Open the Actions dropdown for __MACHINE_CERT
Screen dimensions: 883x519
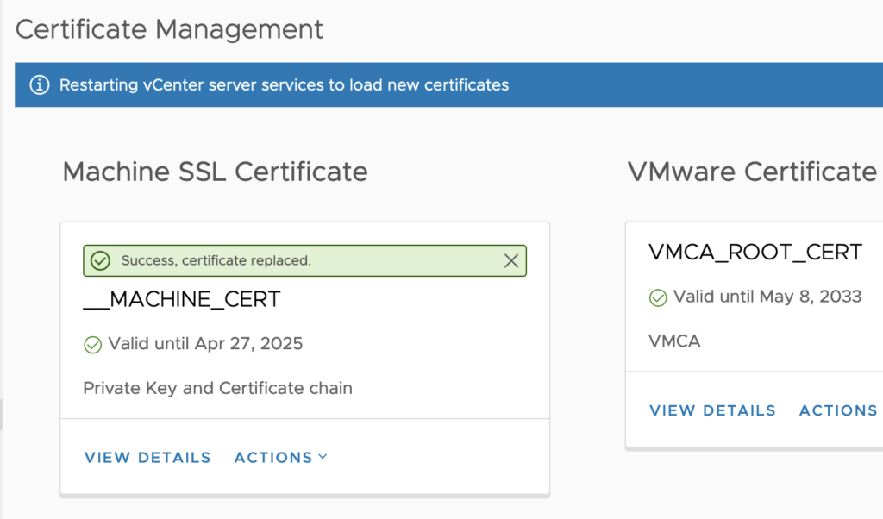point(273,457)
